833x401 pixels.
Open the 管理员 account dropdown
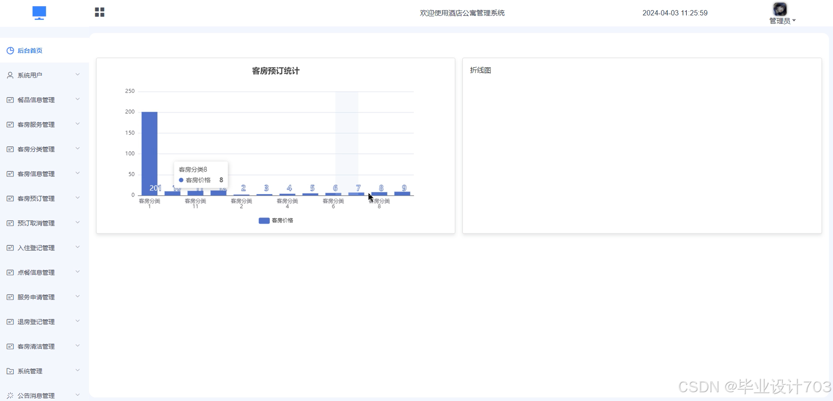(x=782, y=21)
